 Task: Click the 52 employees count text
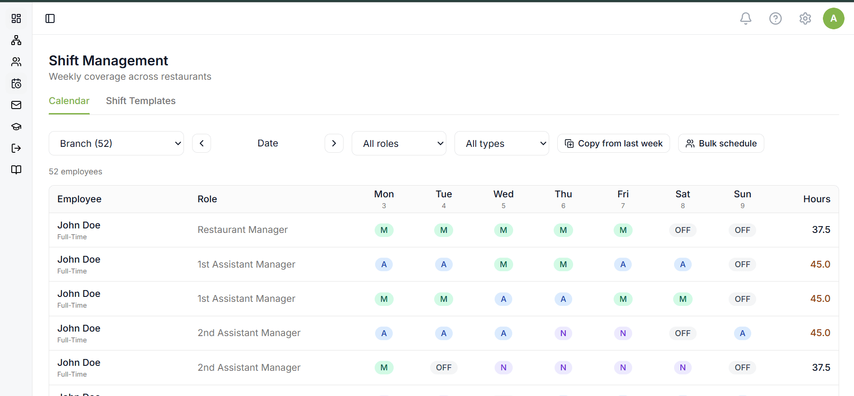[75, 172]
